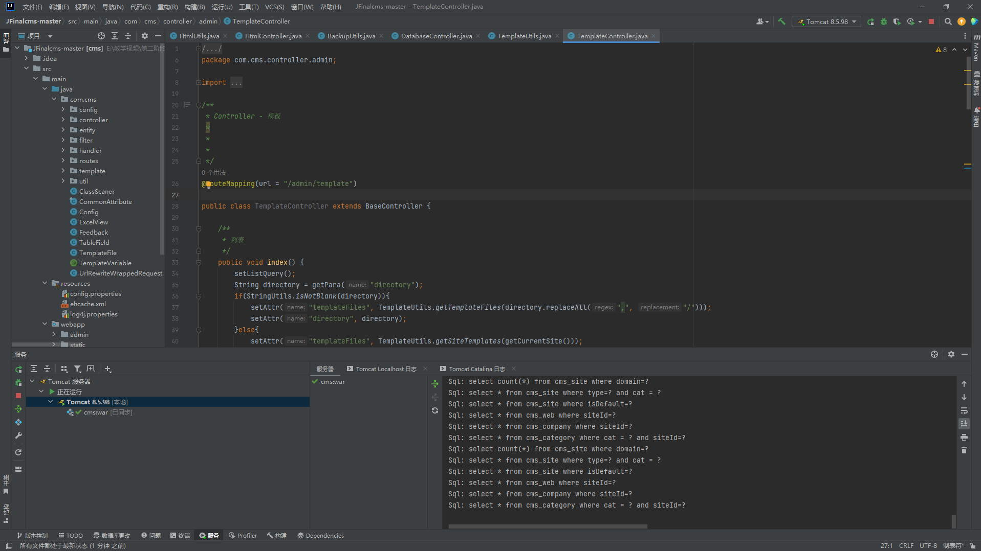Clear console output with the trash icon
This screenshot has height=551, width=981.
pos(964,450)
